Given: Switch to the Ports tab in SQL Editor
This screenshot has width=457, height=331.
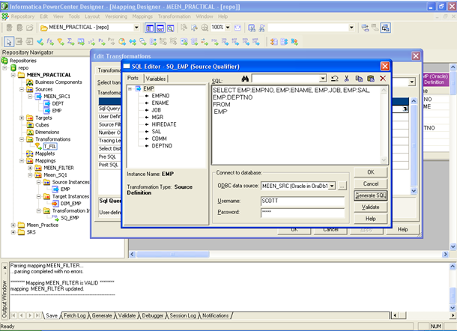Looking at the screenshot, I should coord(133,78).
